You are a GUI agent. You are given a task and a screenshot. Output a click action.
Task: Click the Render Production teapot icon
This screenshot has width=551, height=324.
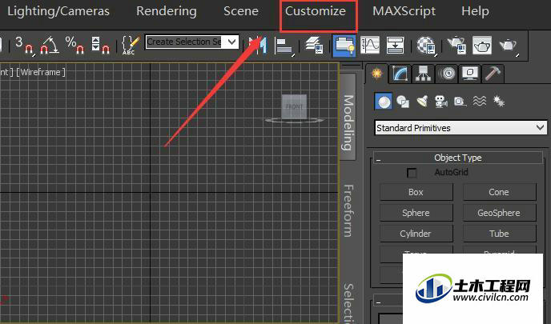(508, 46)
